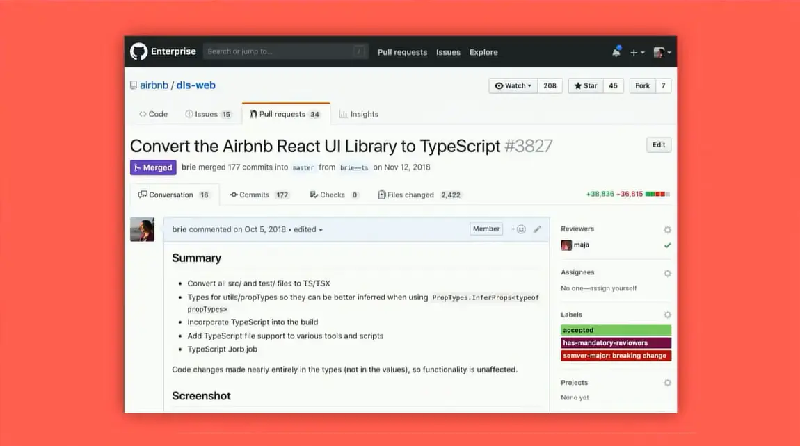Image resolution: width=800 pixels, height=446 pixels.
Task: Click the Summary heading
Action: pyautogui.click(x=196, y=258)
